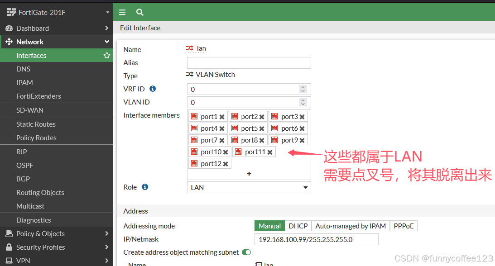Click the Dashboard gauge icon

9,28
